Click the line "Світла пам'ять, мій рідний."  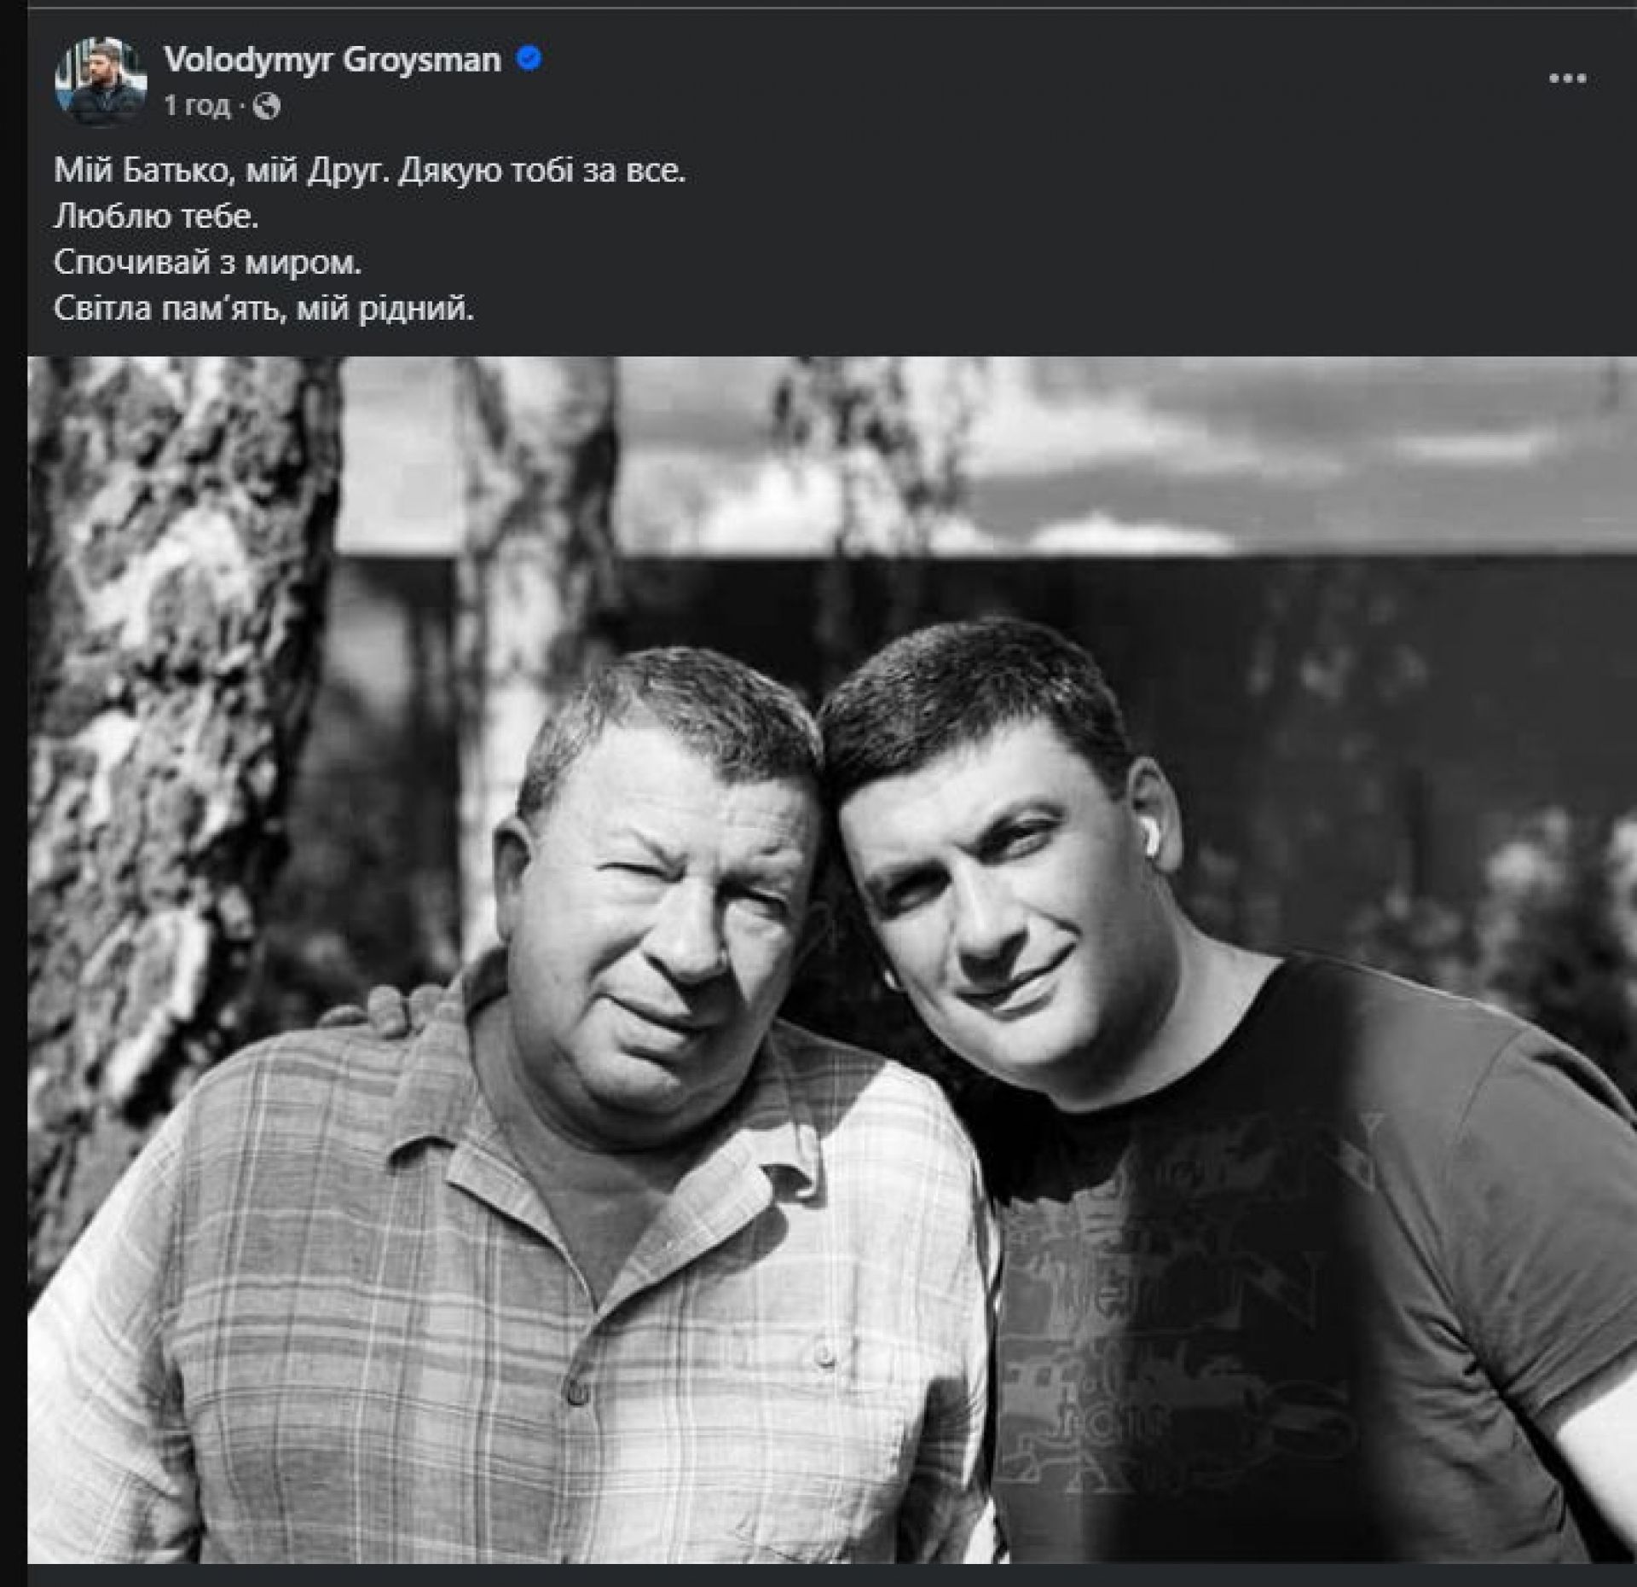[263, 308]
